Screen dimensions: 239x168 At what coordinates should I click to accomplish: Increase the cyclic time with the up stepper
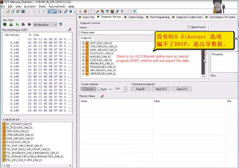pyautogui.click(x=125, y=88)
